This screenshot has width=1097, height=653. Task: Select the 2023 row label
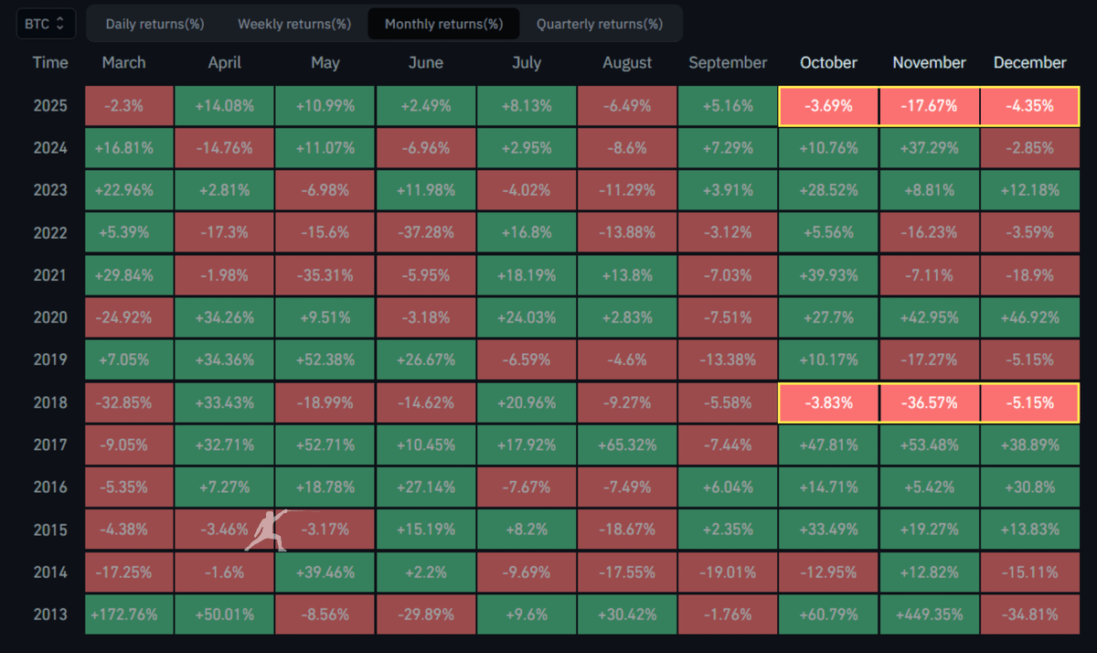[x=50, y=190]
